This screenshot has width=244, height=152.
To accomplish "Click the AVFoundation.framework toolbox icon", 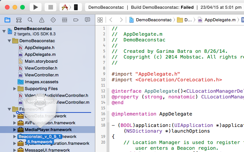I will (21, 123).
